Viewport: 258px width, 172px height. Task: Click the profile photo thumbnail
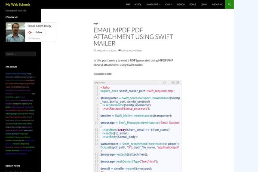tap(15, 32)
